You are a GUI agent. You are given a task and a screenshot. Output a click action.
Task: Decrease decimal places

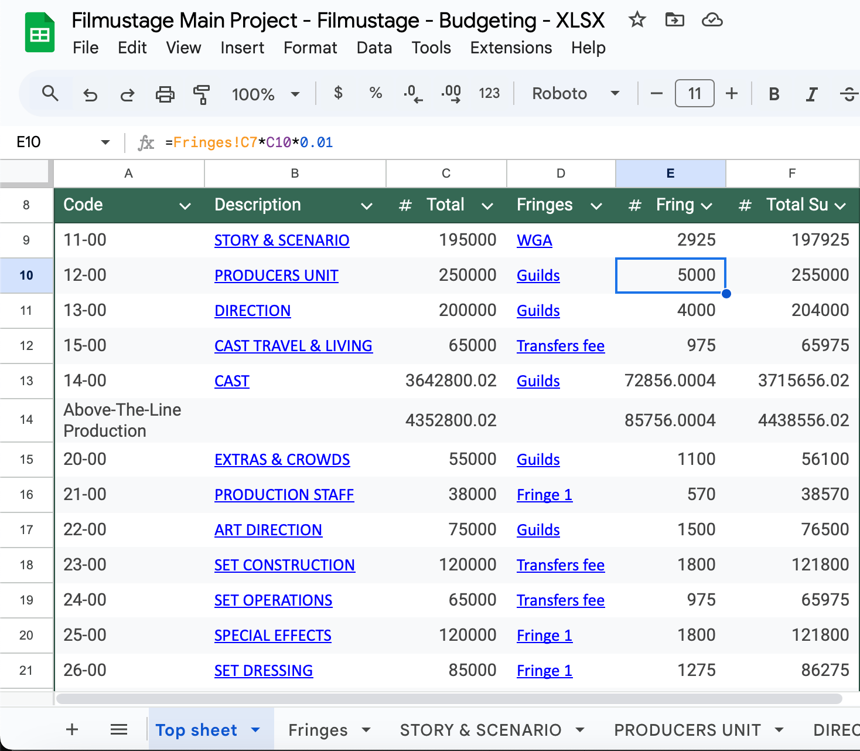[x=412, y=94]
